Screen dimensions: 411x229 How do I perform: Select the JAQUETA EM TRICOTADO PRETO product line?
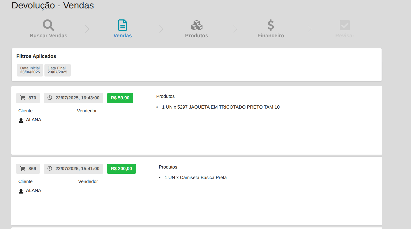tap(221, 107)
